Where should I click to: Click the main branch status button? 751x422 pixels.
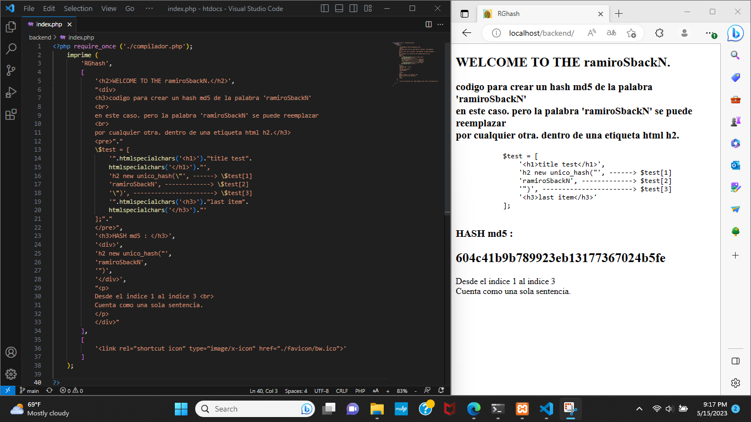(x=30, y=391)
